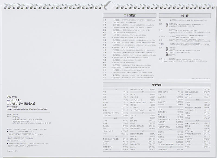Click the 秋 icon beside 10月20日 under 土用
217x158 pixels.
tap(167, 55)
